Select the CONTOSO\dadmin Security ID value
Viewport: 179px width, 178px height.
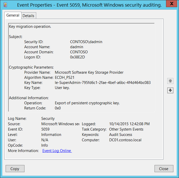tap(86, 42)
